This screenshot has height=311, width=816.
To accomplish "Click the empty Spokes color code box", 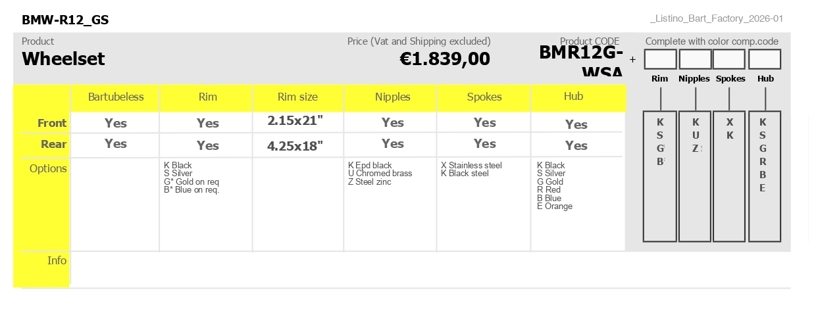I will pos(729,59).
